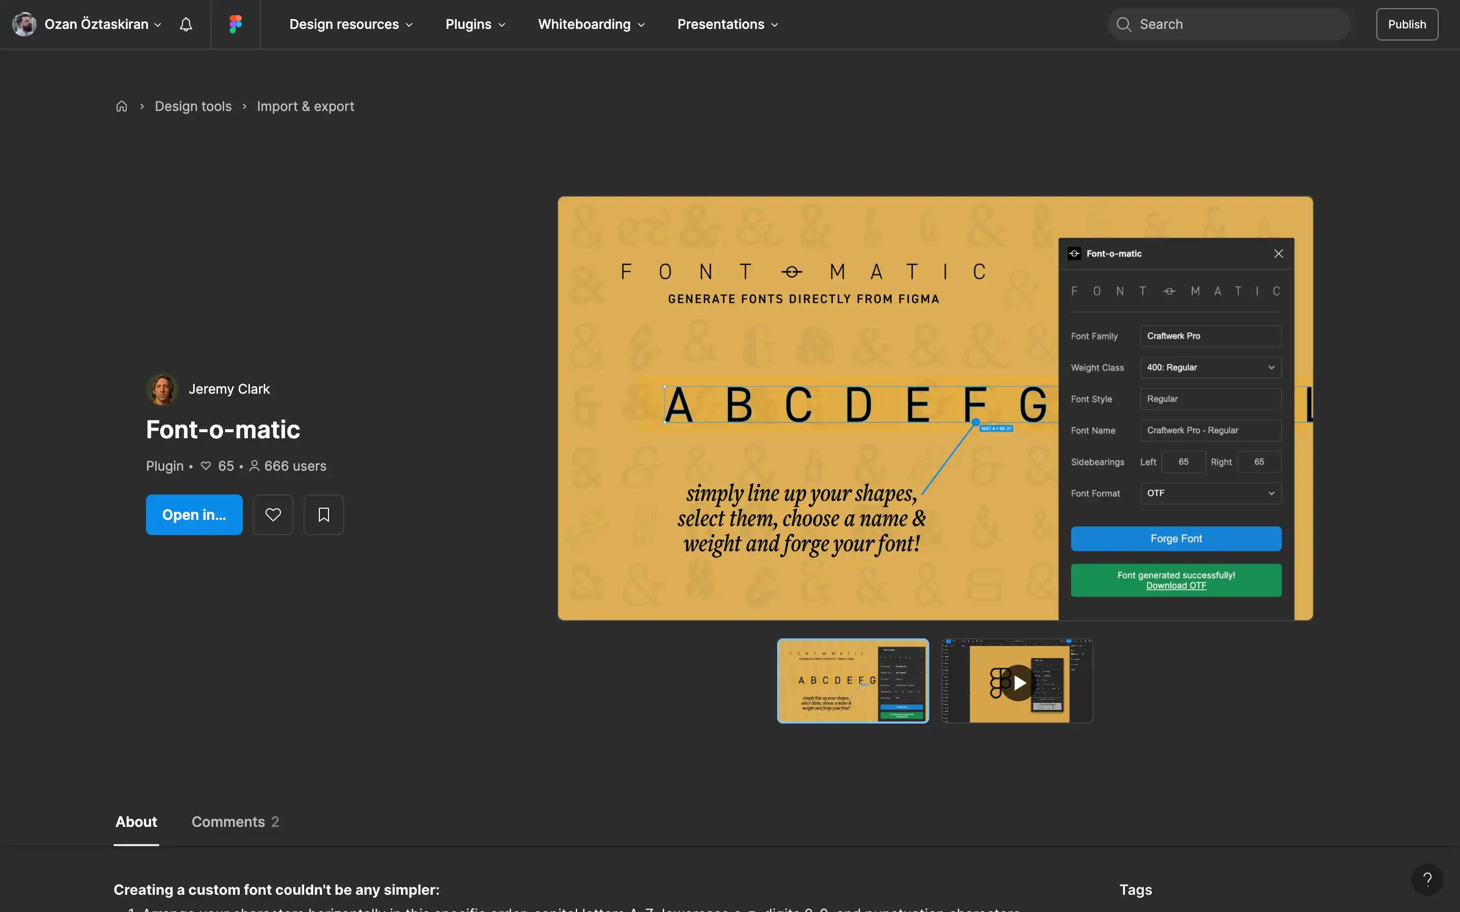Image resolution: width=1460 pixels, height=912 pixels.
Task: Click the Forge Font button
Action: (1176, 539)
